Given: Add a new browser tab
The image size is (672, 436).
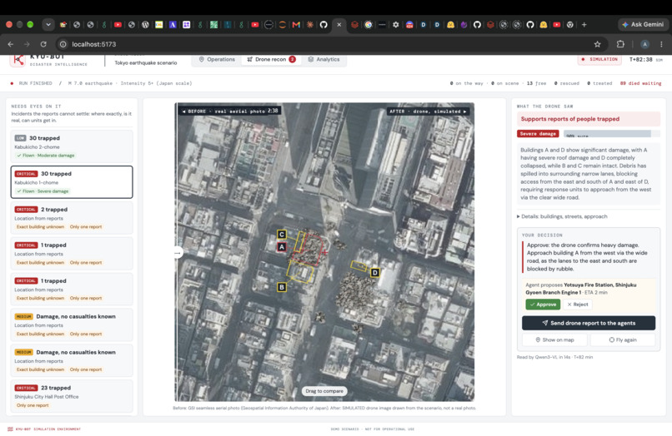Looking at the screenshot, I should click(x=584, y=25).
